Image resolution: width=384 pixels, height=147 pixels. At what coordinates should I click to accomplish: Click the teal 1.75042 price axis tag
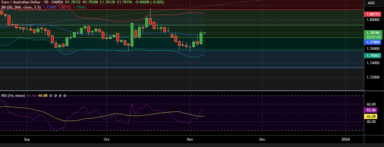[x=373, y=55]
